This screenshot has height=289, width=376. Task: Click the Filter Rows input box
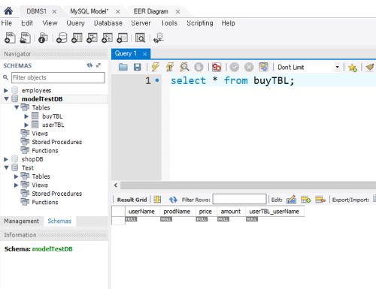point(239,200)
